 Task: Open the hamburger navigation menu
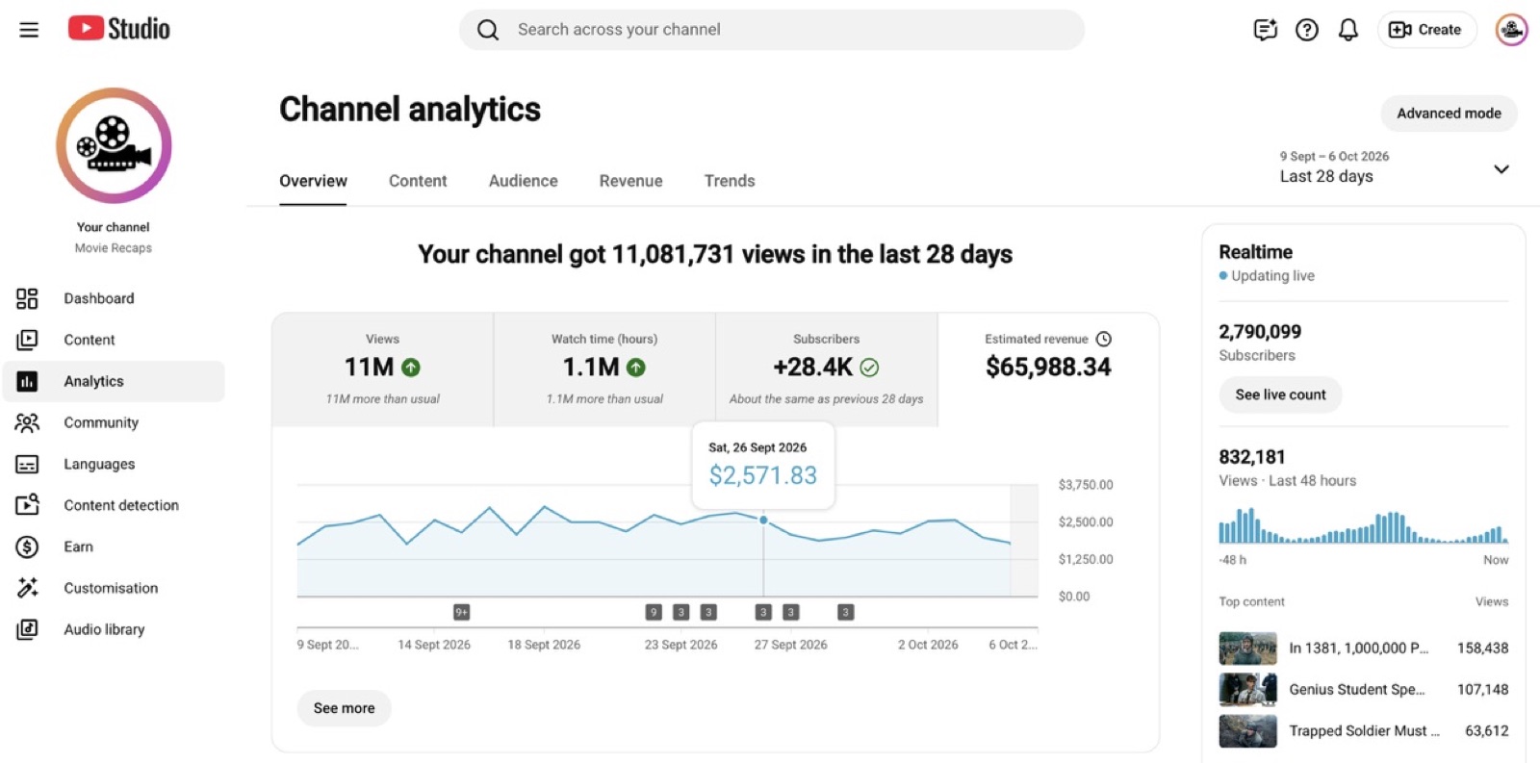tap(29, 30)
